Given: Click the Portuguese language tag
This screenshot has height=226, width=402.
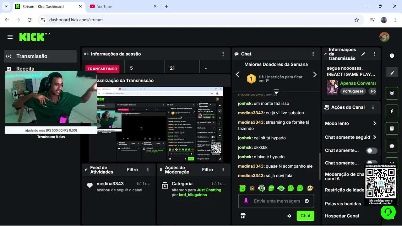Looking at the screenshot, I should point(353,91).
